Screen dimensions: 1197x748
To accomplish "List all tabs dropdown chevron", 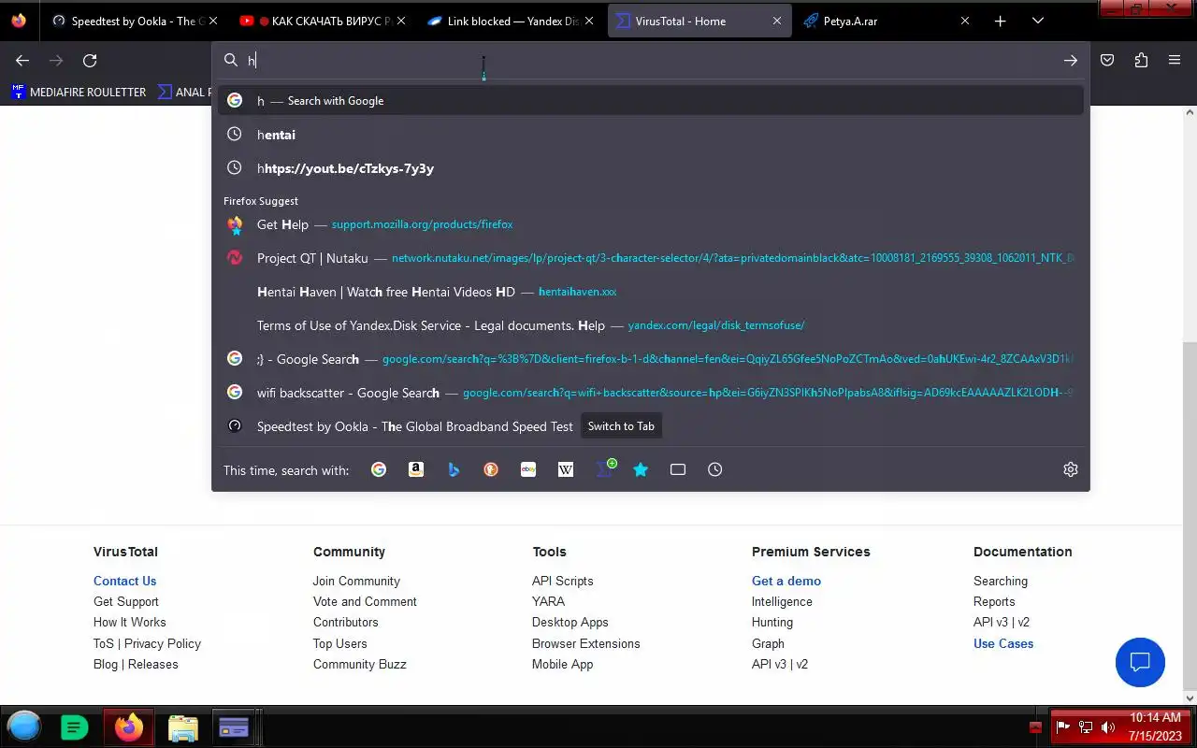I will 1037,21.
